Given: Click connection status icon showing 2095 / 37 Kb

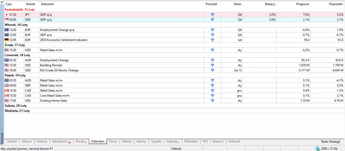Looking at the screenshot, I should (318, 149).
